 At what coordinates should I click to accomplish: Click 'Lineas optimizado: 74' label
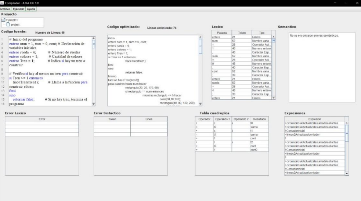(x=162, y=28)
